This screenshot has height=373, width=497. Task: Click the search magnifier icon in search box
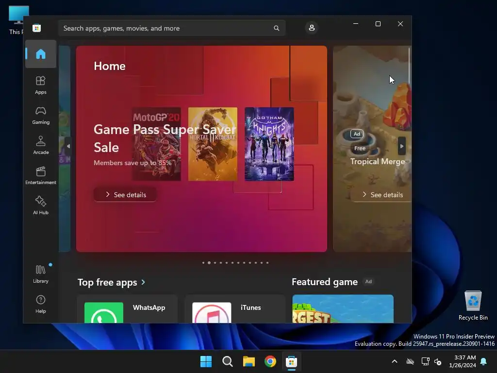(276, 28)
